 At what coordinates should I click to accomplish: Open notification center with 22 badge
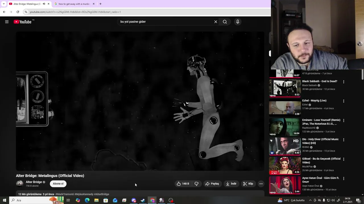pyautogui.click(x=359, y=200)
